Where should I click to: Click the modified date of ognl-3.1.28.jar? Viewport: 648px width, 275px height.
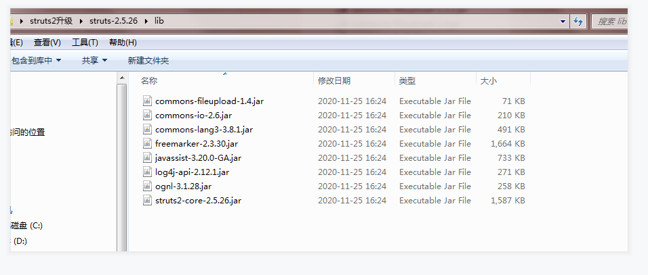pos(352,186)
